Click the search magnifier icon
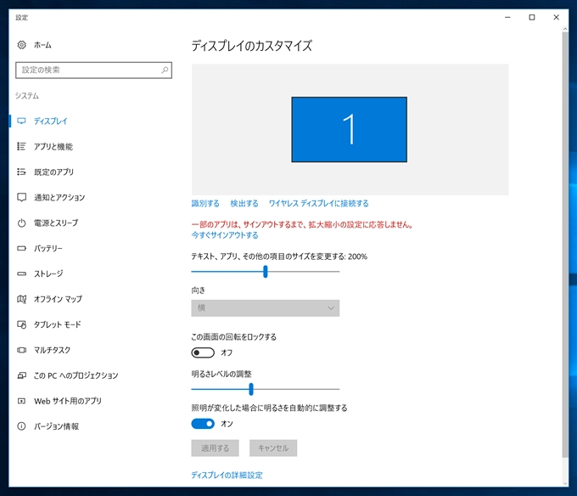577x496 pixels. click(x=165, y=70)
